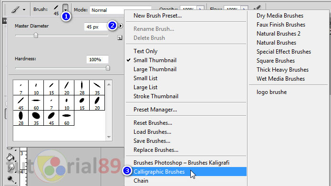Load Dry Media Brushes set
Viewport: 331px width, 186px height.
(x=279, y=16)
